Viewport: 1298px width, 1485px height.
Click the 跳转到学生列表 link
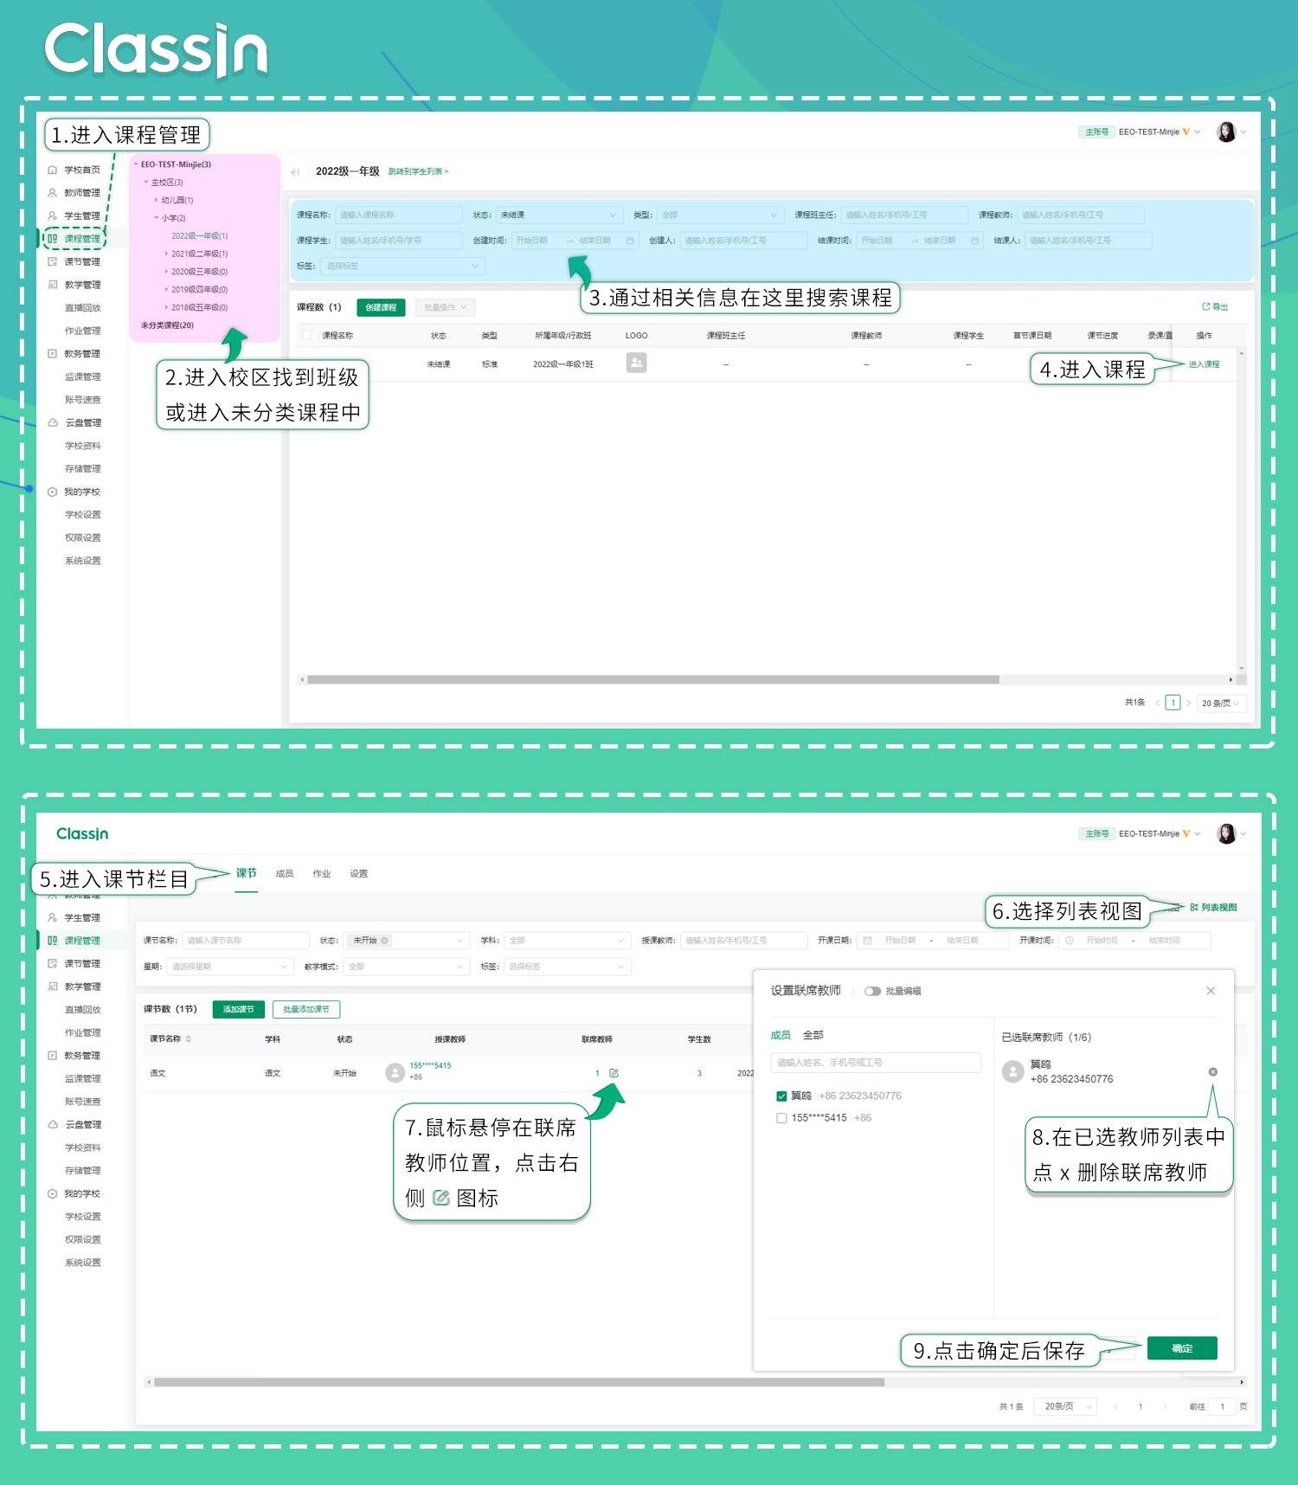pos(418,171)
